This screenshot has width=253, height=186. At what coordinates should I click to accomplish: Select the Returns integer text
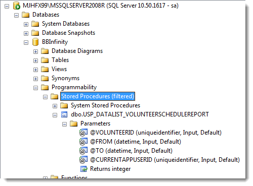click(x=110, y=169)
